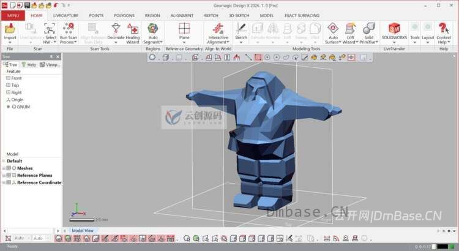Switch to the ALIGNMENT ribbon tab
Screen dimensions: 459x251
182,15
